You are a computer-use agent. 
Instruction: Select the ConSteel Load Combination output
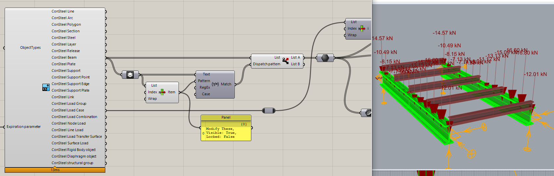(75, 117)
